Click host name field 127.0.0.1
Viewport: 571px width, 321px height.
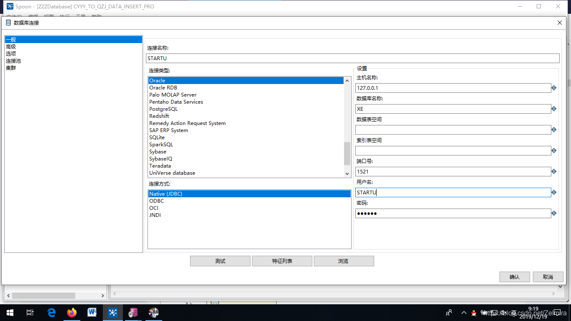[x=453, y=88]
